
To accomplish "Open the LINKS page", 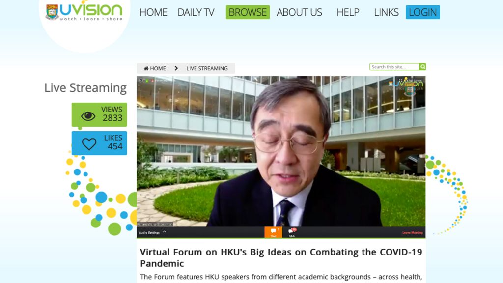I will [x=386, y=12].
